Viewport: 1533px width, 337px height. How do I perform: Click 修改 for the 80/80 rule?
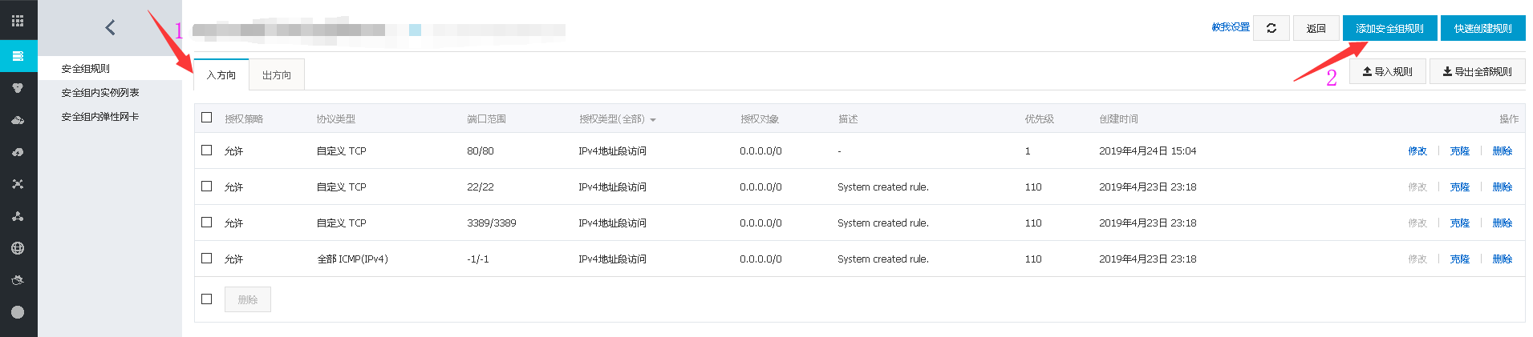[x=1417, y=151]
